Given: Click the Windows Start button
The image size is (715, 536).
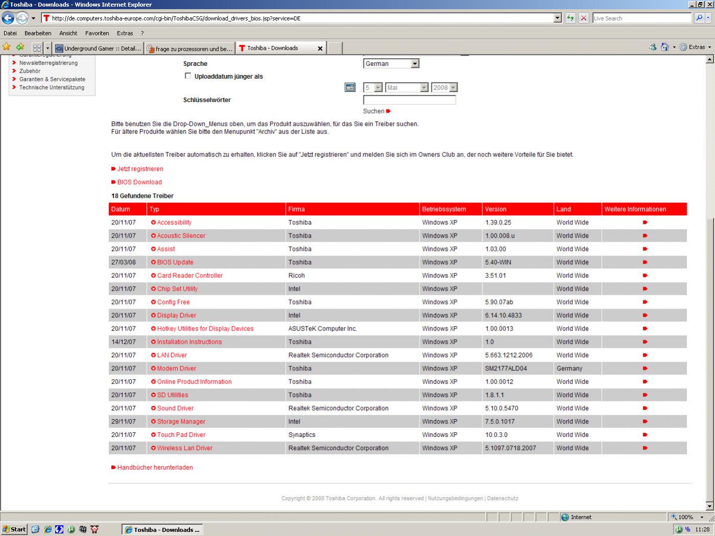Looking at the screenshot, I should (x=14, y=529).
